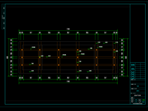
Task: Select the 6.500 elevation marker at the lower-left eave
Action: pyautogui.click(x=31, y=71)
